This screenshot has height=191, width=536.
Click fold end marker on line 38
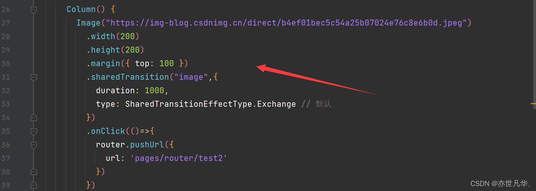tap(34, 172)
